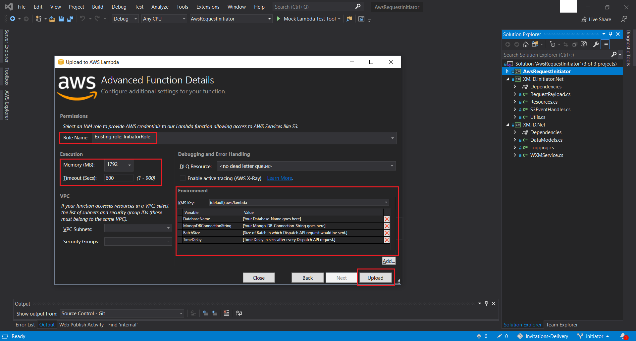Open the DLQ Resource dropdown
The height and width of the screenshot is (341, 636).
click(x=392, y=166)
